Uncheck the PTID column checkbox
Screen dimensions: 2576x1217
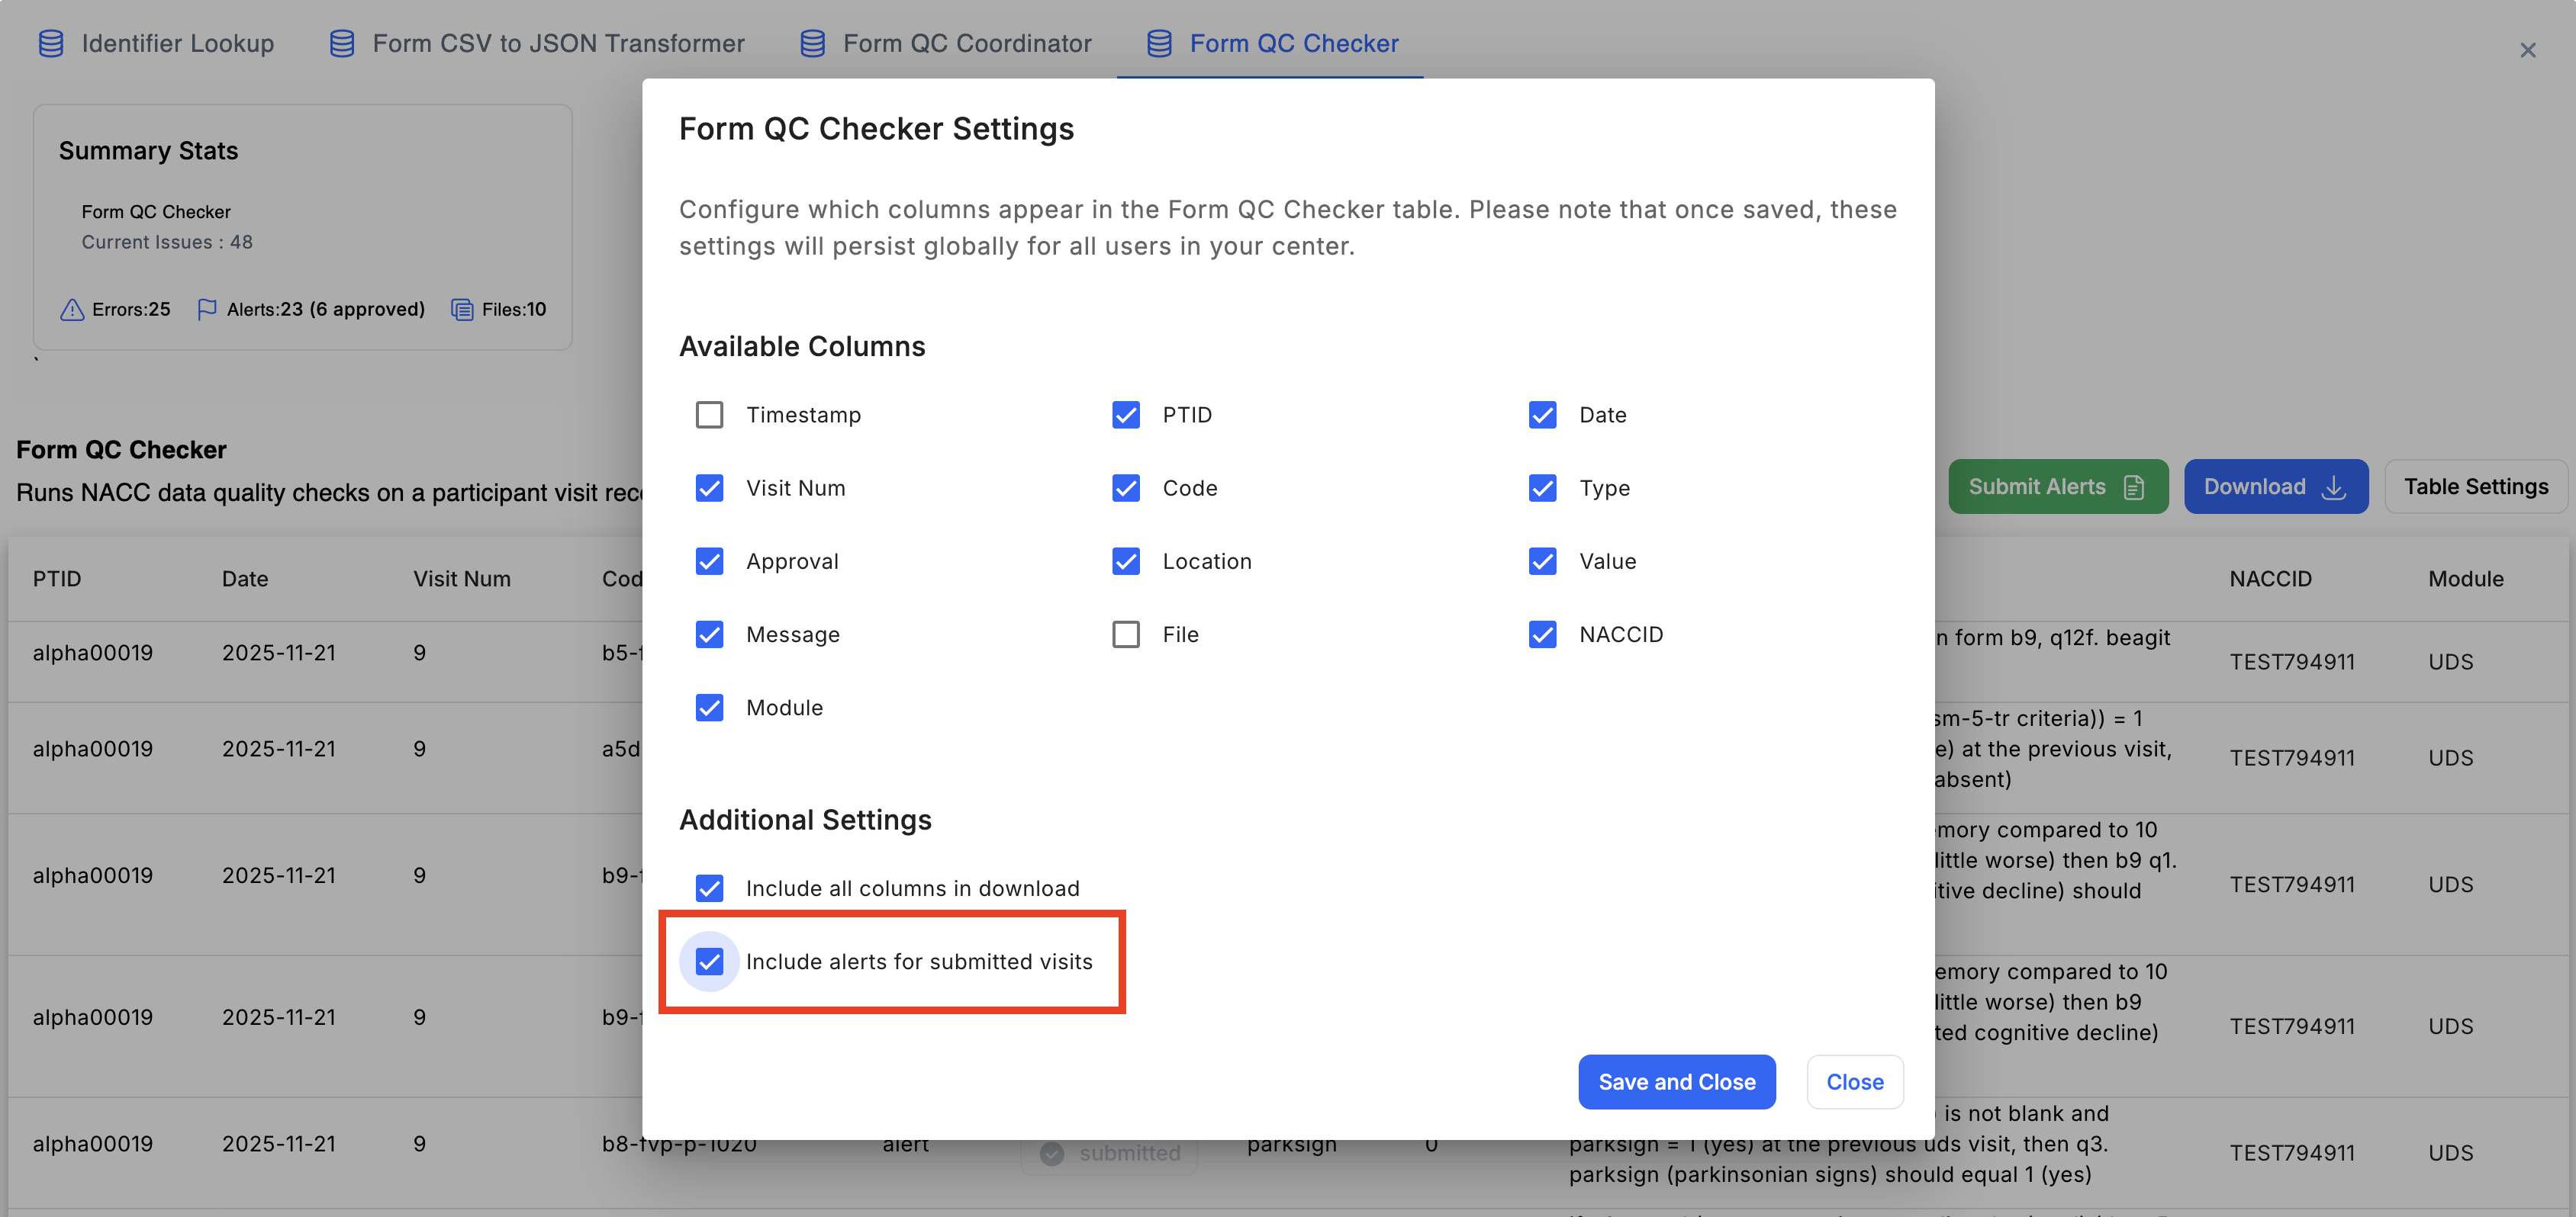(1126, 415)
